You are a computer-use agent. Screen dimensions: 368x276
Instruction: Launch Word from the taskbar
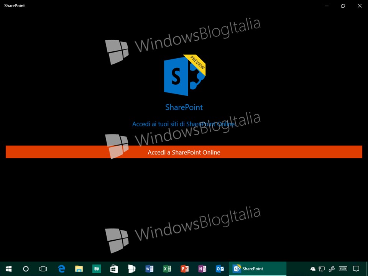(149, 269)
